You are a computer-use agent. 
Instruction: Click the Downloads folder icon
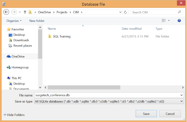coord(11,40)
